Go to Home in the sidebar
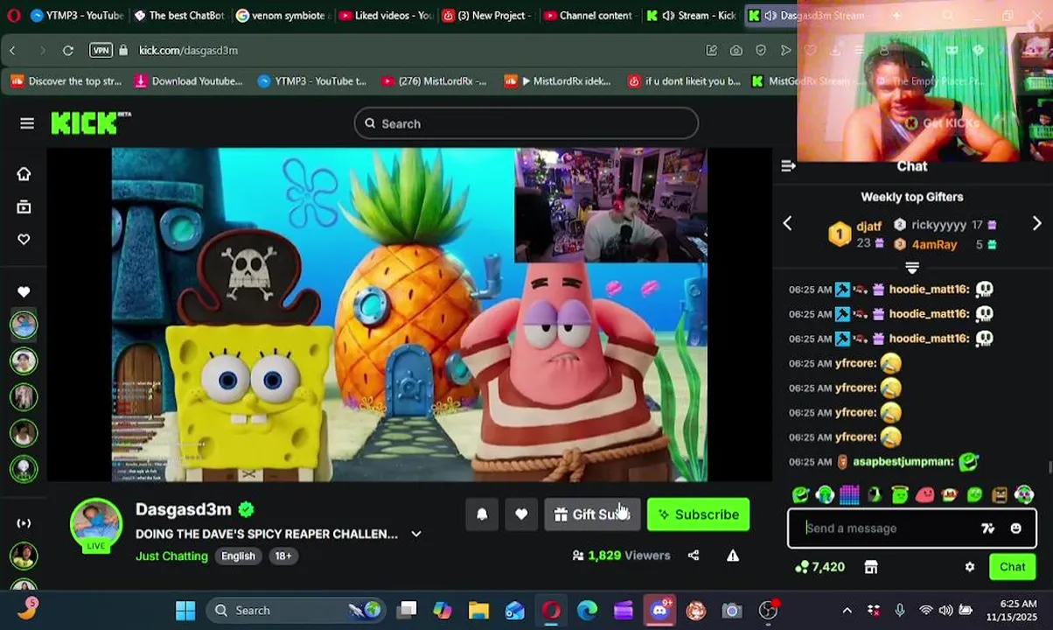The width and height of the screenshot is (1053, 630). 24,173
